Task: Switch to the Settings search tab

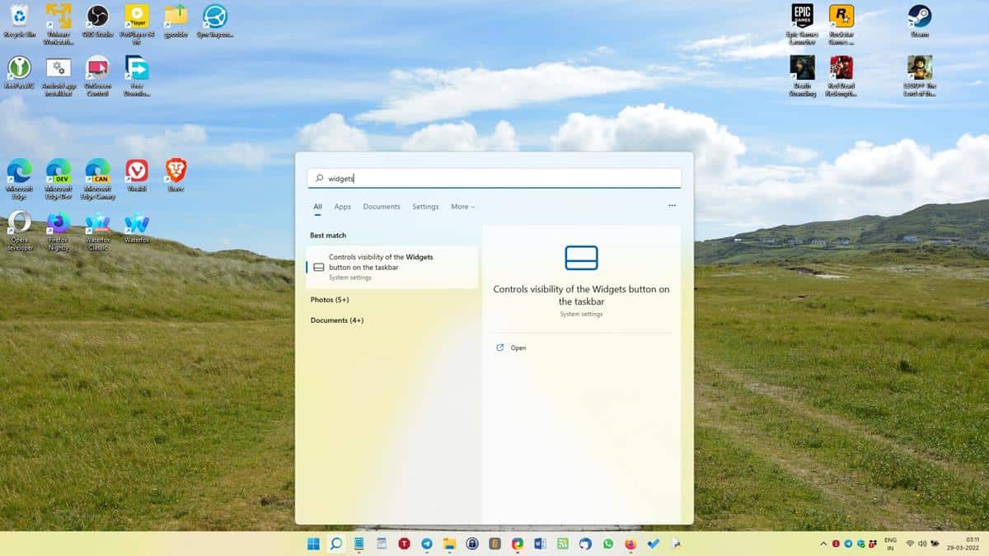Action: 425,207
